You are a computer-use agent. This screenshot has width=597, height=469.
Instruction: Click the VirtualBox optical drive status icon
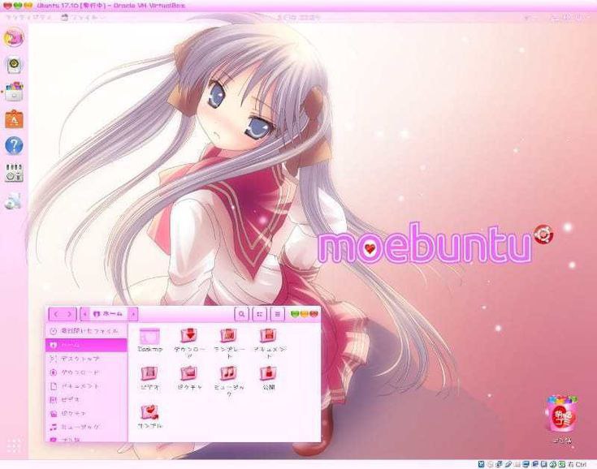[x=490, y=464]
